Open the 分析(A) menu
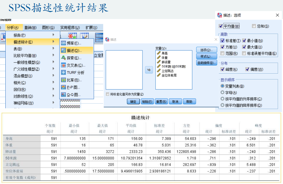283x184 pixels. click(x=13, y=28)
